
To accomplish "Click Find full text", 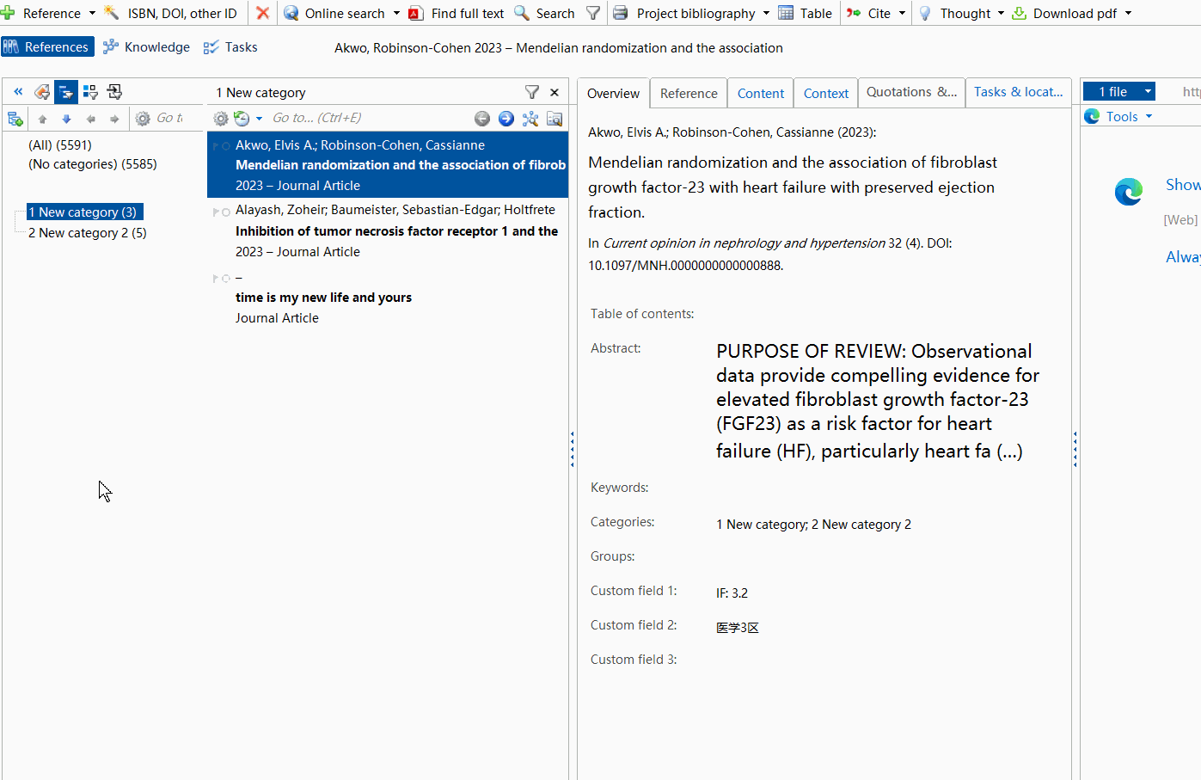I will coord(457,13).
